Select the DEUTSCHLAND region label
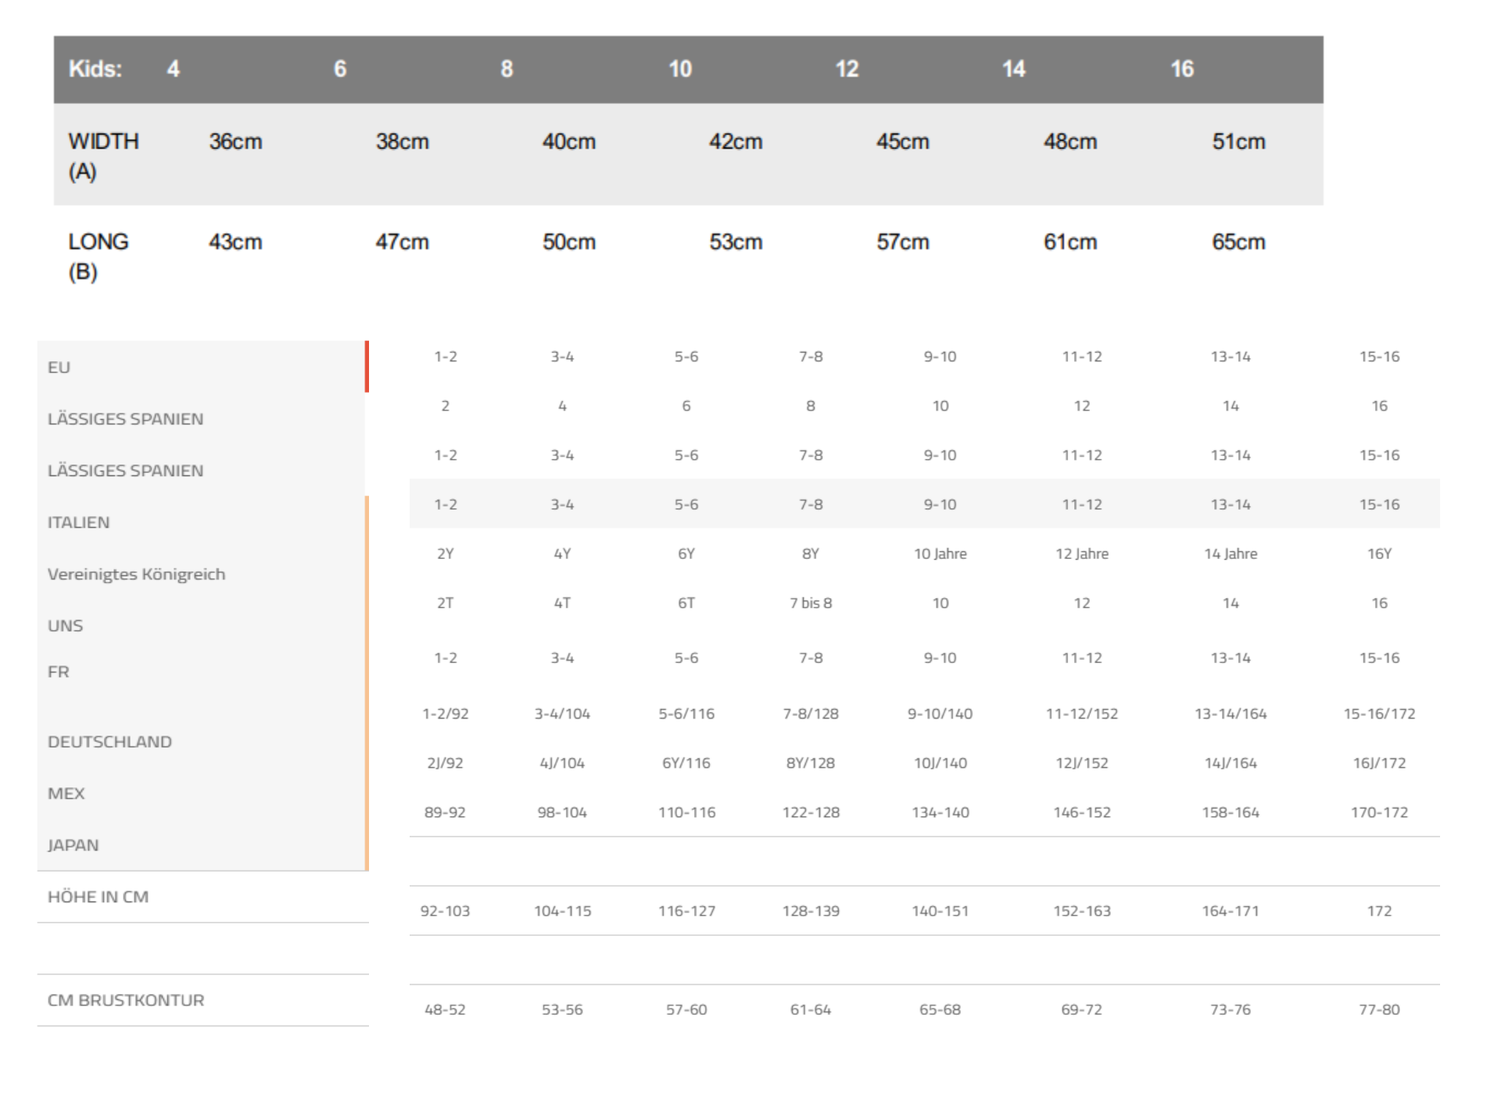The width and height of the screenshot is (1512, 1093). coord(109,742)
